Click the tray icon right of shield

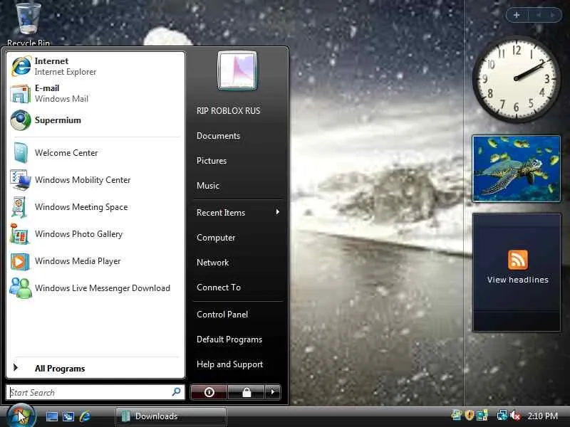click(x=482, y=415)
